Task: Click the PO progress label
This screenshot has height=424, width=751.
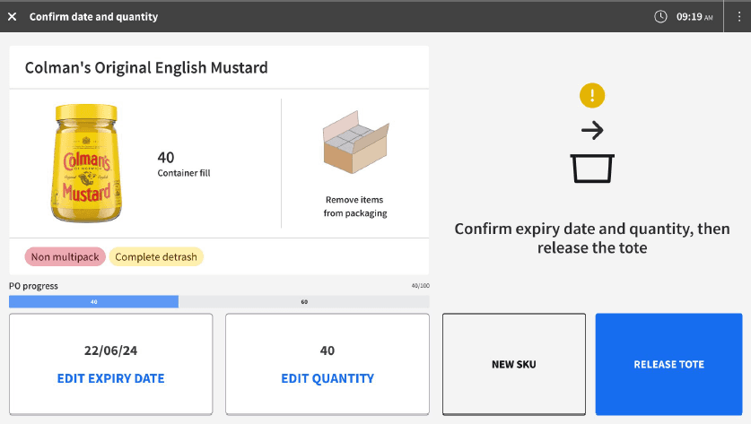Action: click(33, 286)
